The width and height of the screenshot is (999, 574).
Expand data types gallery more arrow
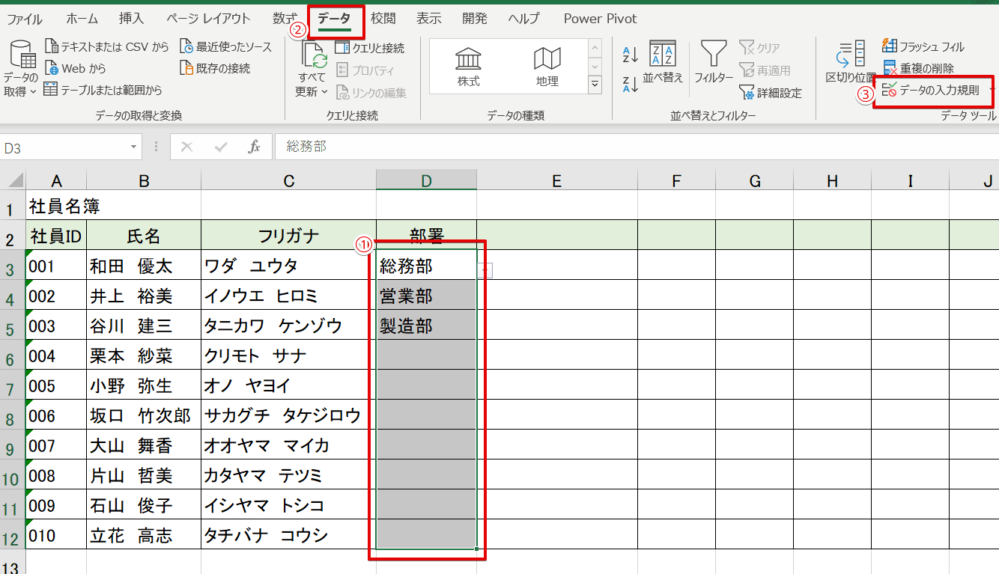point(595,85)
